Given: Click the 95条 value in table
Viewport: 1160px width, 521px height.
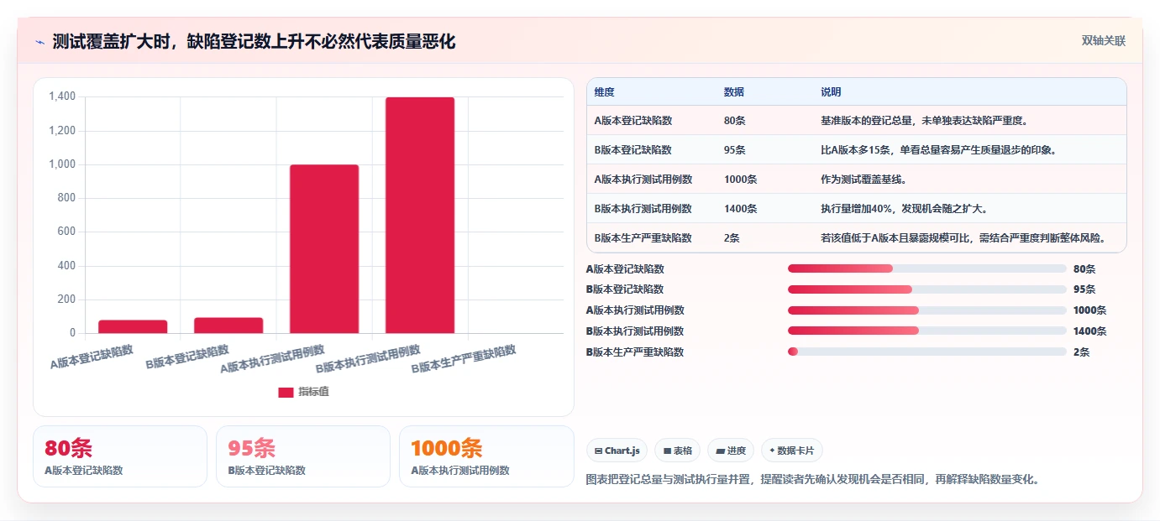Looking at the screenshot, I should [734, 150].
